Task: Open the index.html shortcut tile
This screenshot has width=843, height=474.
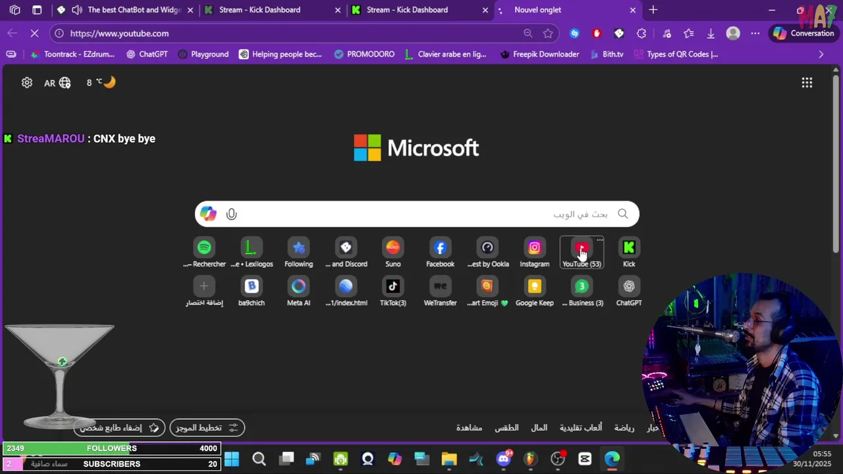Action: [346, 292]
